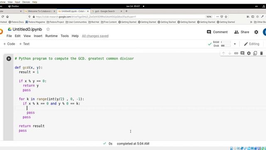The image size is (266, 150).
Task: Open the Insert menu
Action: 38,36
